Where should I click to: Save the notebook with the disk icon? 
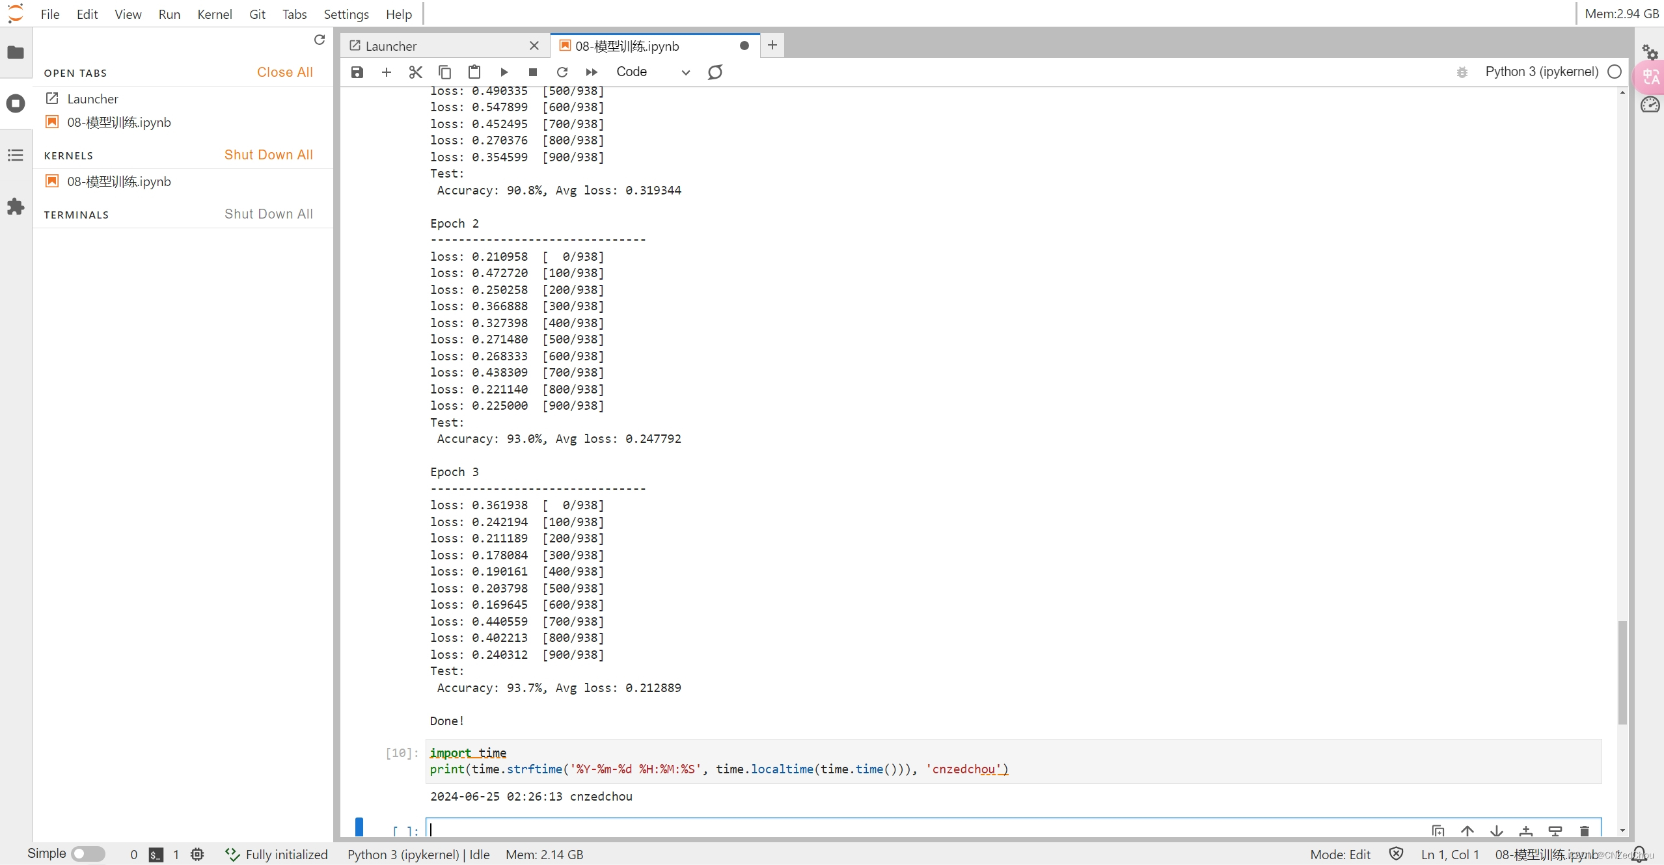(x=357, y=72)
